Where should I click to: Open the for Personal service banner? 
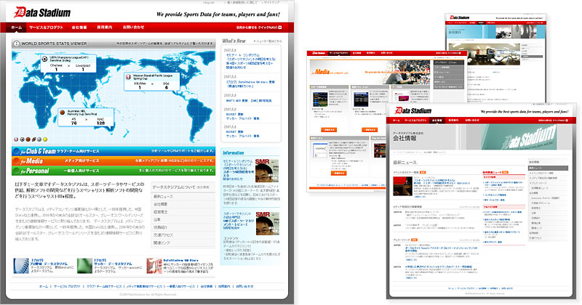(113, 171)
